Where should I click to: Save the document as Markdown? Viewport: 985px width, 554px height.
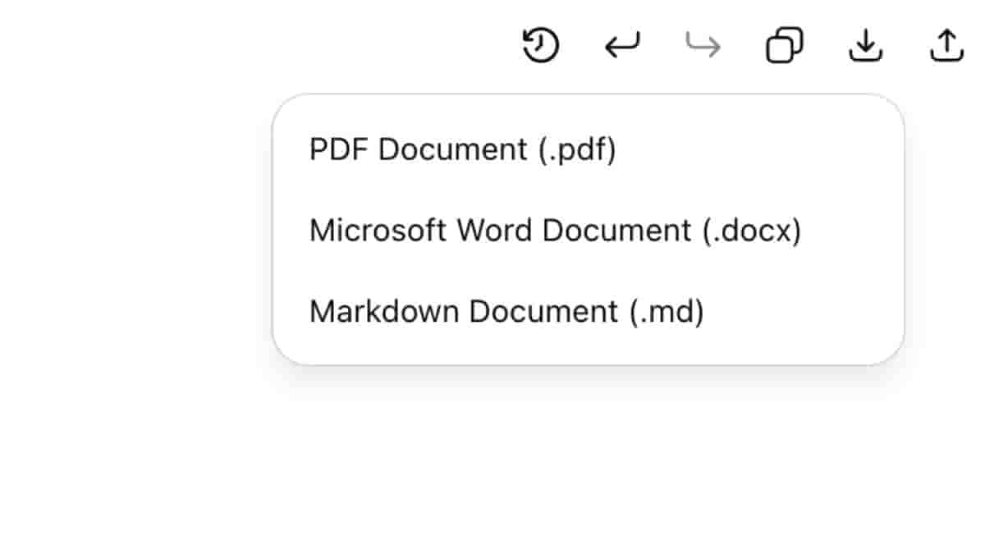click(x=506, y=312)
